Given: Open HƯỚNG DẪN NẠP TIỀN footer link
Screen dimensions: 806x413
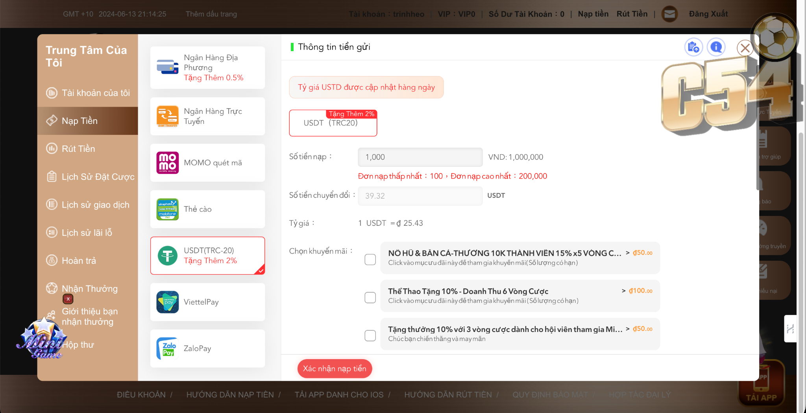Looking at the screenshot, I should pyautogui.click(x=230, y=395).
